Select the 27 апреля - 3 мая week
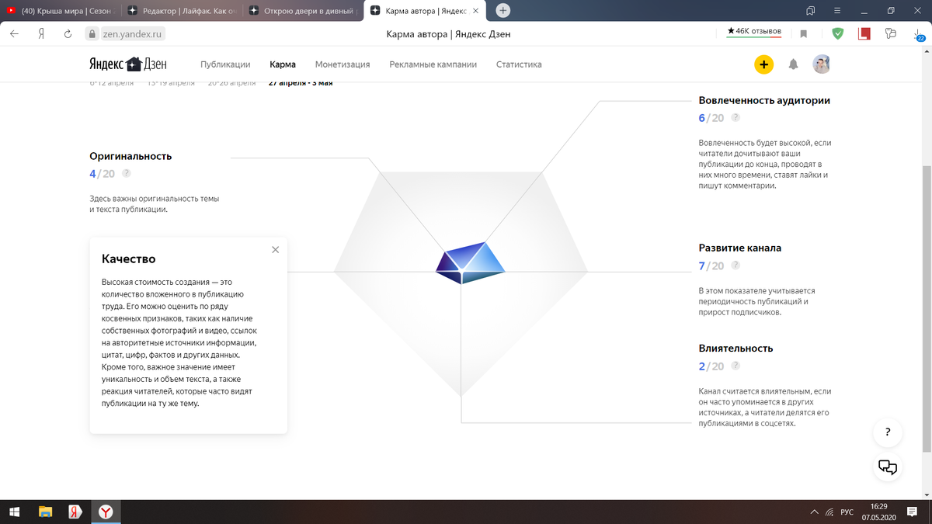 point(301,82)
